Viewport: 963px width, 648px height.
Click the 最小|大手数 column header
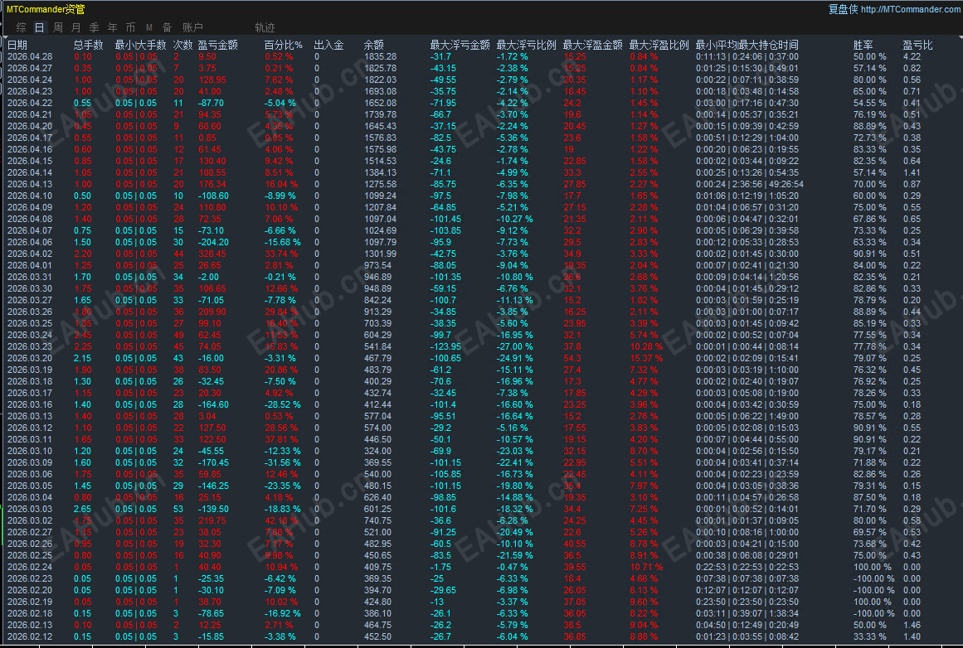tap(141, 45)
